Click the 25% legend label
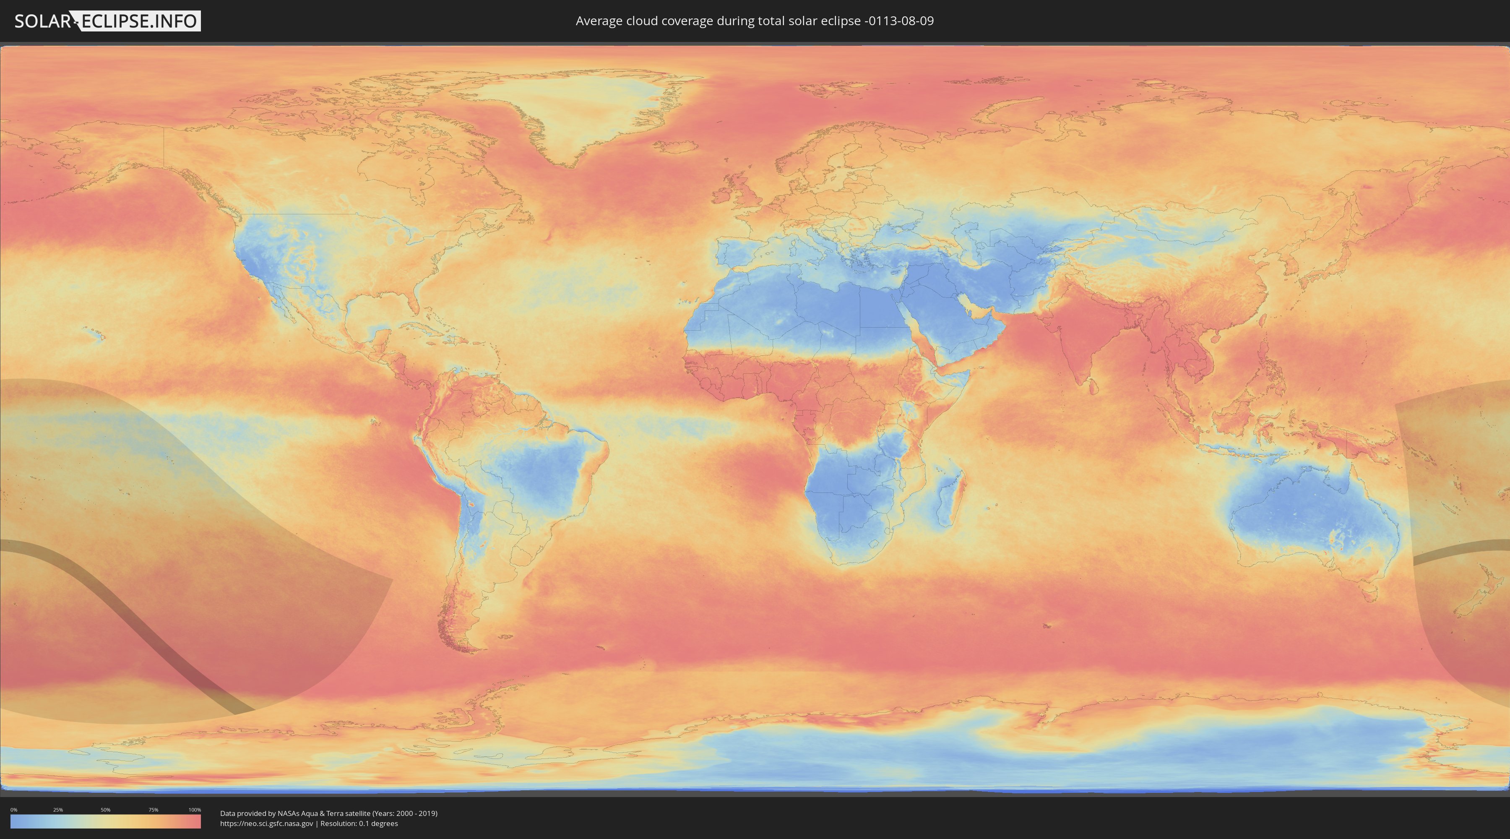1510x839 pixels. coord(58,810)
